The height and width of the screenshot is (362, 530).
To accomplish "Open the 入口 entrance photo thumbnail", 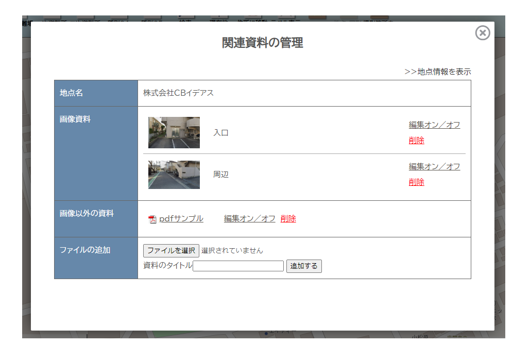I will (x=174, y=132).
